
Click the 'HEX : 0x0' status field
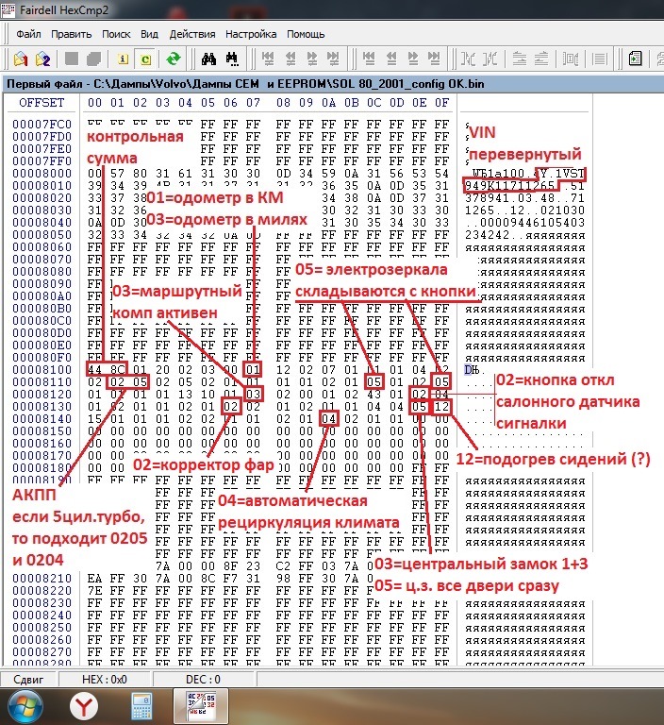click(105, 680)
